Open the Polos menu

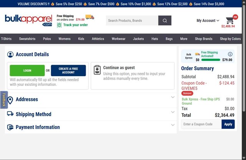47,39
